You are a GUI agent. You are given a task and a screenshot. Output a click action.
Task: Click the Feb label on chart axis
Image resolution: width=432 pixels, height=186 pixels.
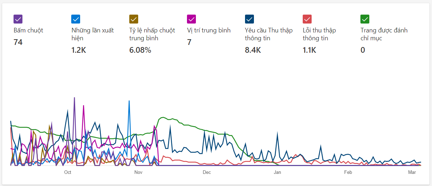tap(348, 172)
